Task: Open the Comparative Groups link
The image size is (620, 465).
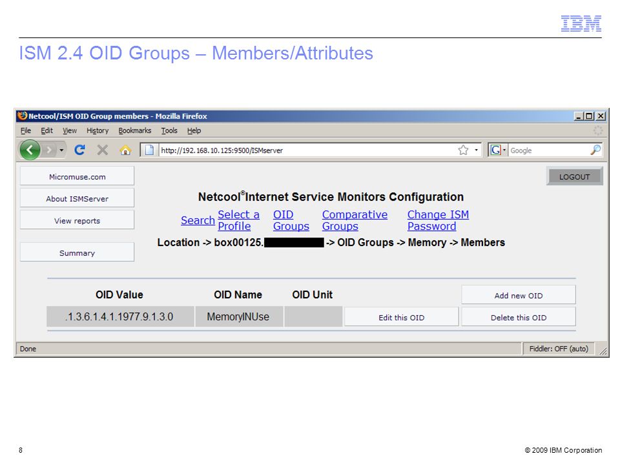Action: tap(355, 220)
